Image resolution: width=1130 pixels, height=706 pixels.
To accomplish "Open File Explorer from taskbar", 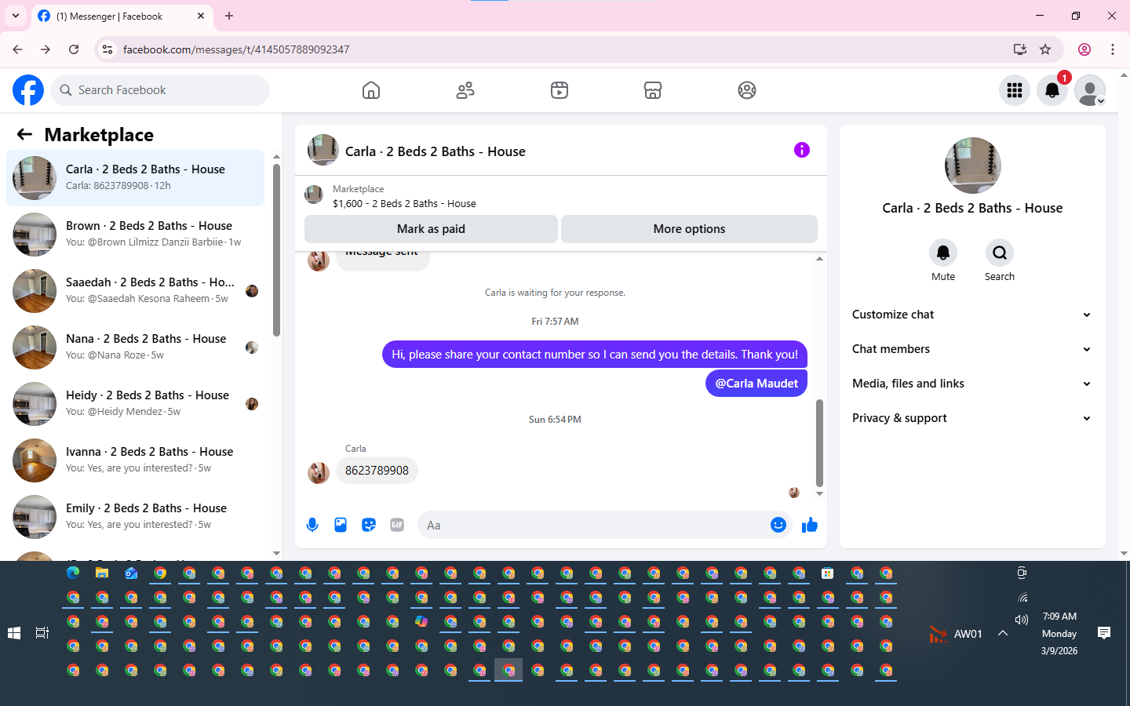I will coord(102,573).
